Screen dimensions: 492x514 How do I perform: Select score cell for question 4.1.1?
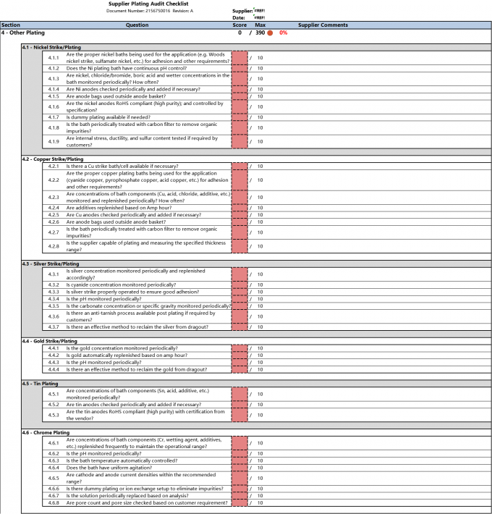click(x=239, y=58)
